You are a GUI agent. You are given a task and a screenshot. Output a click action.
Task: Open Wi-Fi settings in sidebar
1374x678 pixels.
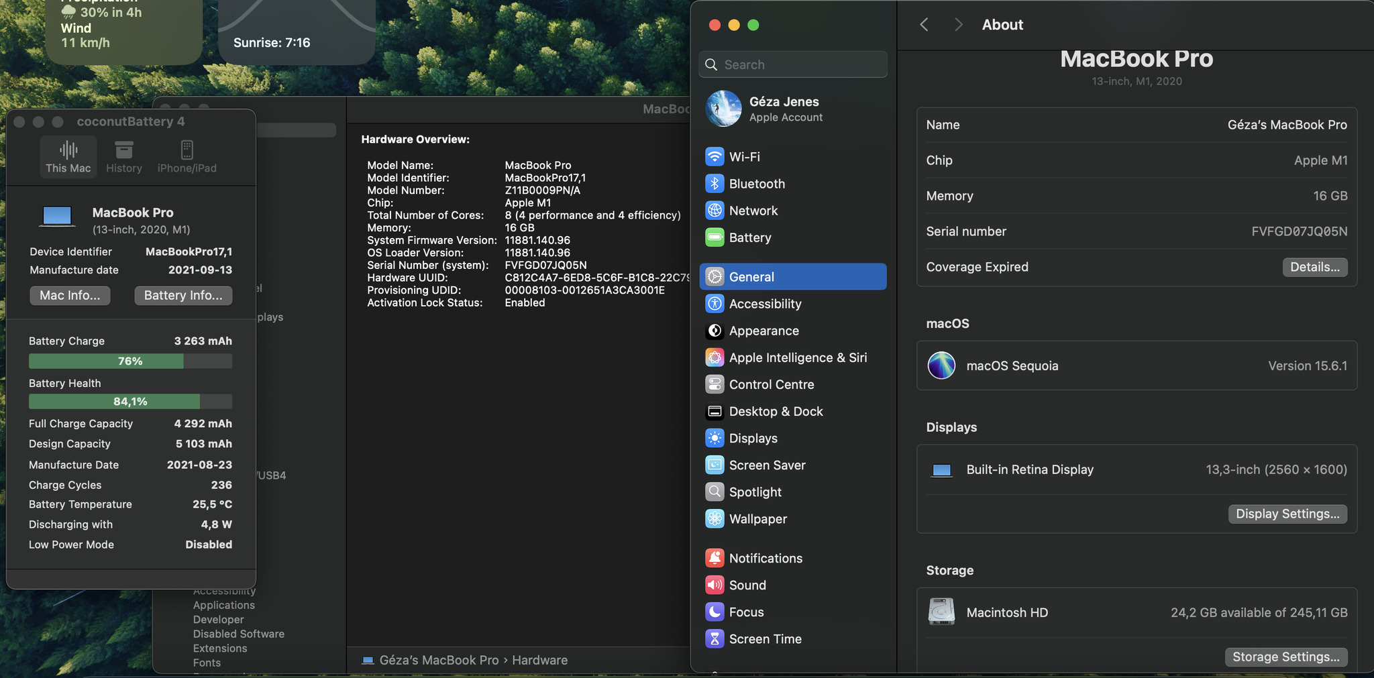coord(743,157)
